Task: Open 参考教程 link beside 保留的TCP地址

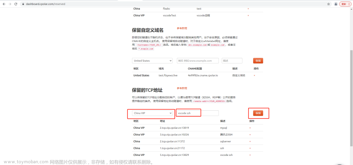Action: [x=182, y=88]
